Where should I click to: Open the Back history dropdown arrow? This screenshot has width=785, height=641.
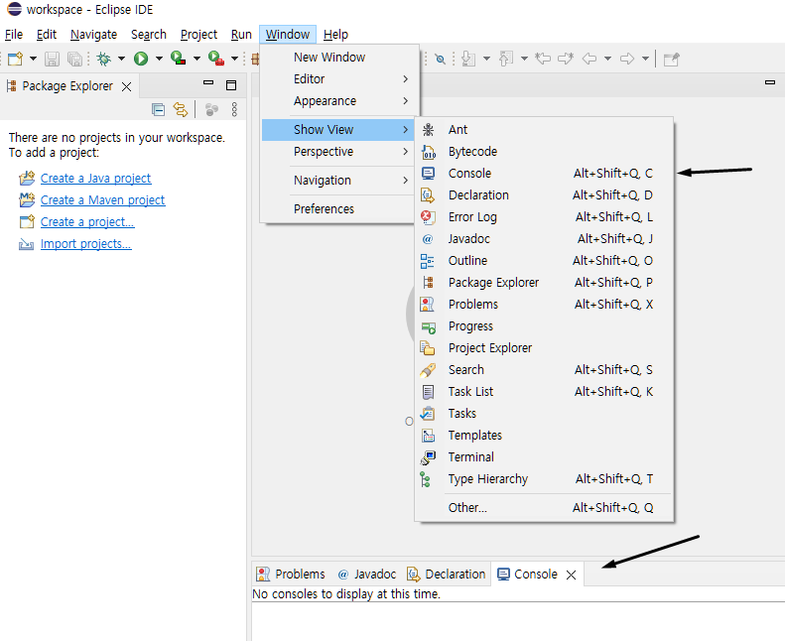(x=607, y=59)
